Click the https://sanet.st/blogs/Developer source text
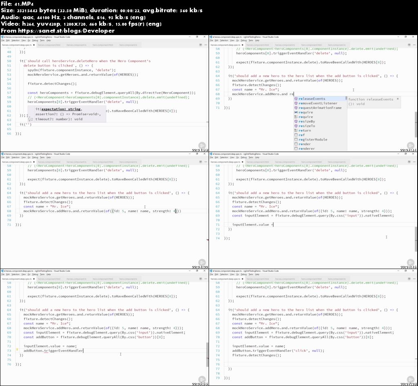418x386 pixels. click(x=66, y=31)
